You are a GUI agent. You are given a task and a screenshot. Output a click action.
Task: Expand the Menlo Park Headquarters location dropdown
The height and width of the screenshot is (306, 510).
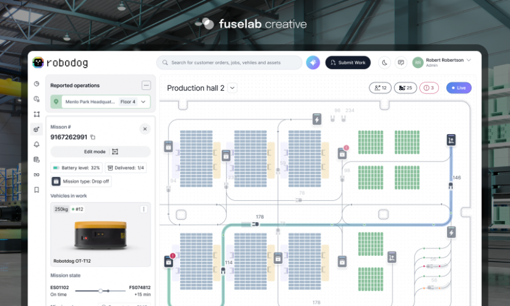pyautogui.click(x=100, y=102)
